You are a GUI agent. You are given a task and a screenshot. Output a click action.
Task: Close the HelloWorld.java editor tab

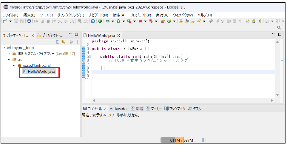(x=118, y=36)
